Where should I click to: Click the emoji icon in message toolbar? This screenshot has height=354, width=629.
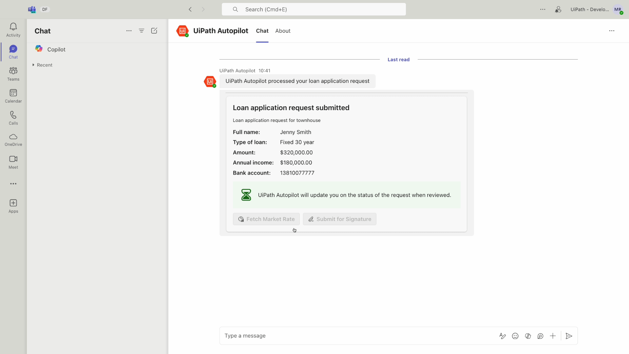(x=515, y=336)
